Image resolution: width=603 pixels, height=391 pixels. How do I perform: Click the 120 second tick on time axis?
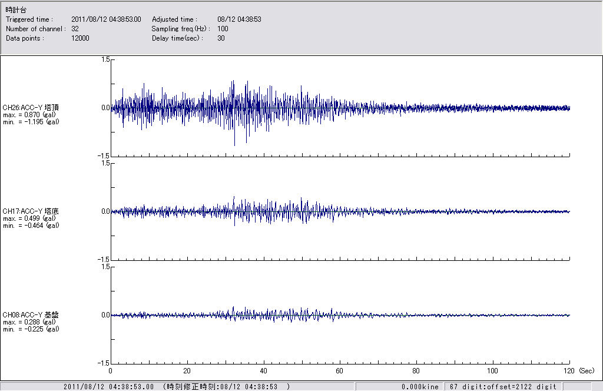[569, 371]
